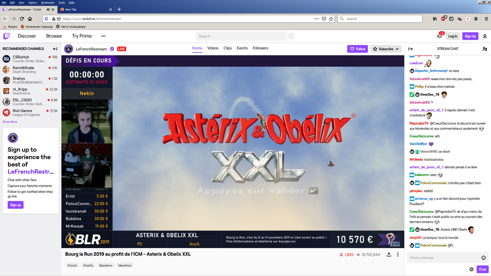Go to Browse page
This screenshot has width=491, height=276.
54,36
